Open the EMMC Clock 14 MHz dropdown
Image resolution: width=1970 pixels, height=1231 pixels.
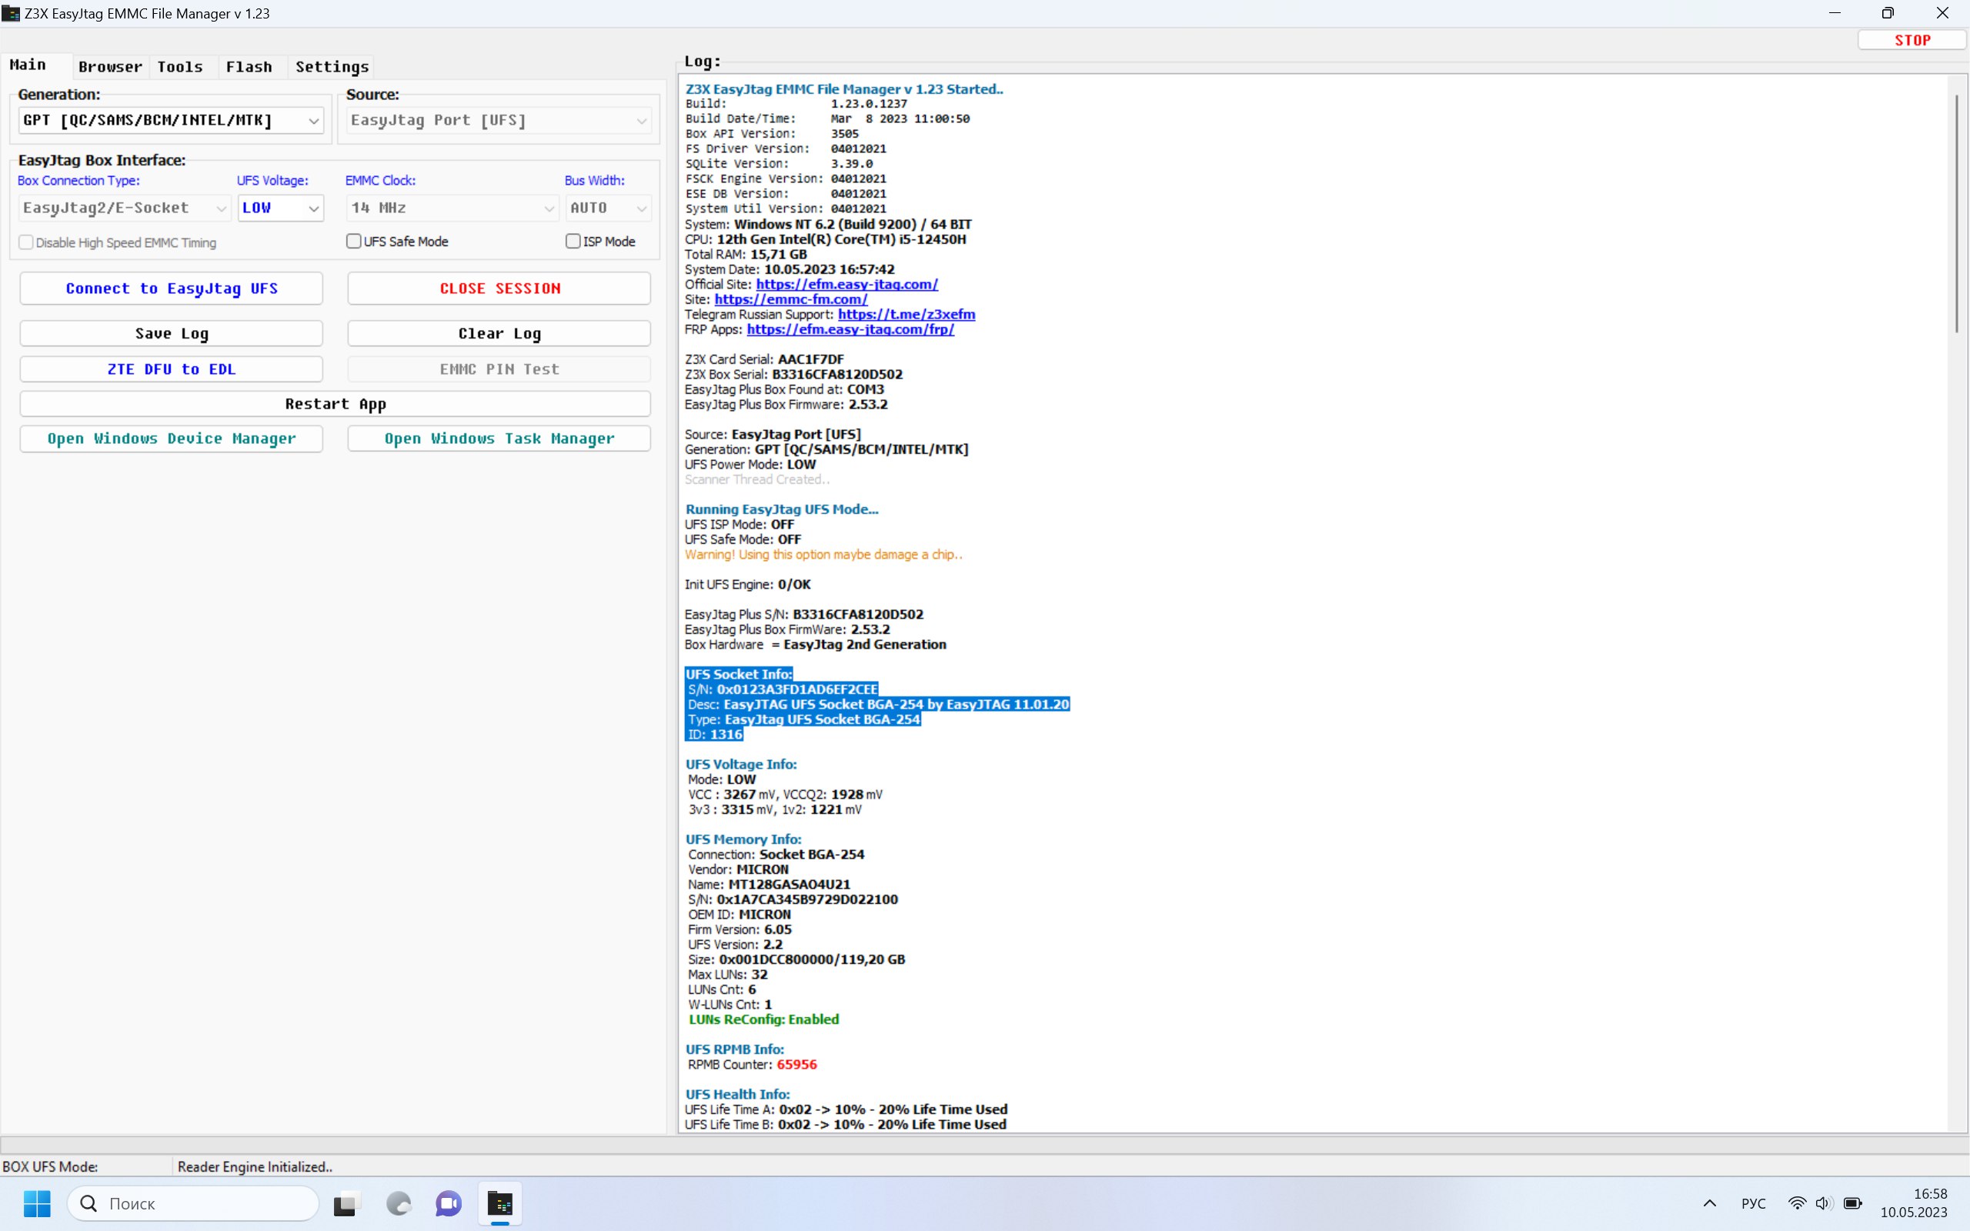(452, 208)
